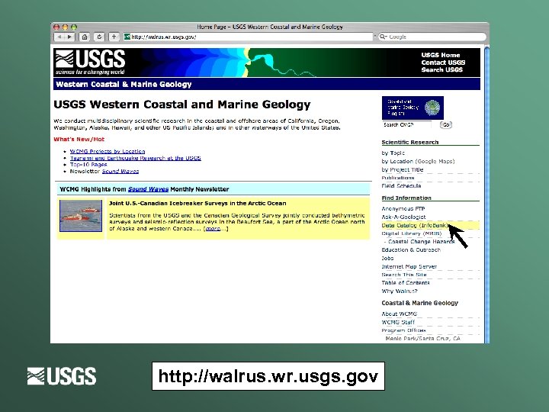The width and height of the screenshot is (549, 412).
Task: Open Jobs sidebar link
Action: [x=387, y=258]
